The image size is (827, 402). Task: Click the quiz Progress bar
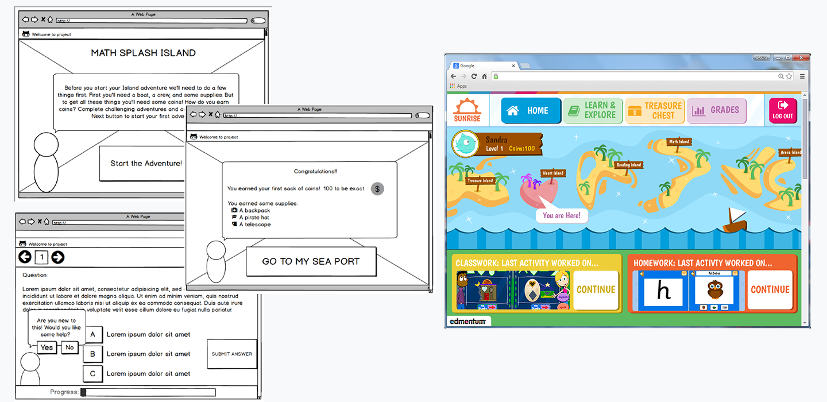[x=148, y=392]
